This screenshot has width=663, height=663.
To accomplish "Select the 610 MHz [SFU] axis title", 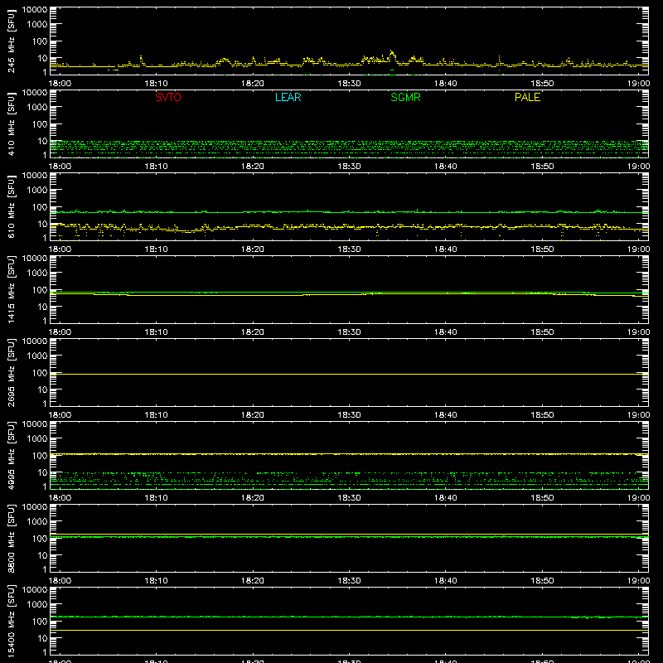I will (12, 206).
